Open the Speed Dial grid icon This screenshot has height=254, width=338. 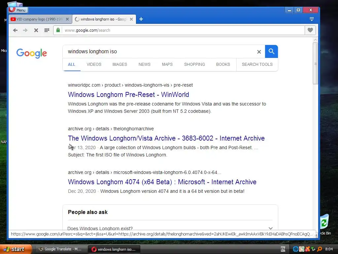(47, 30)
